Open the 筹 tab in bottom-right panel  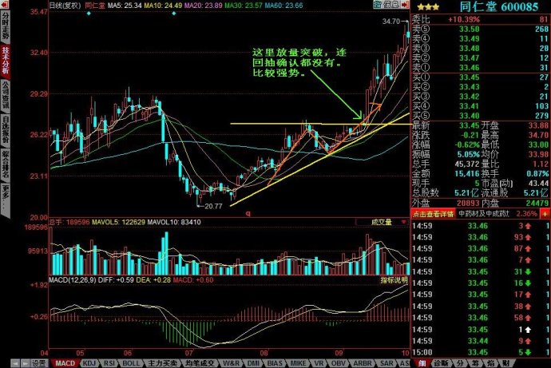pyautogui.click(x=475, y=363)
